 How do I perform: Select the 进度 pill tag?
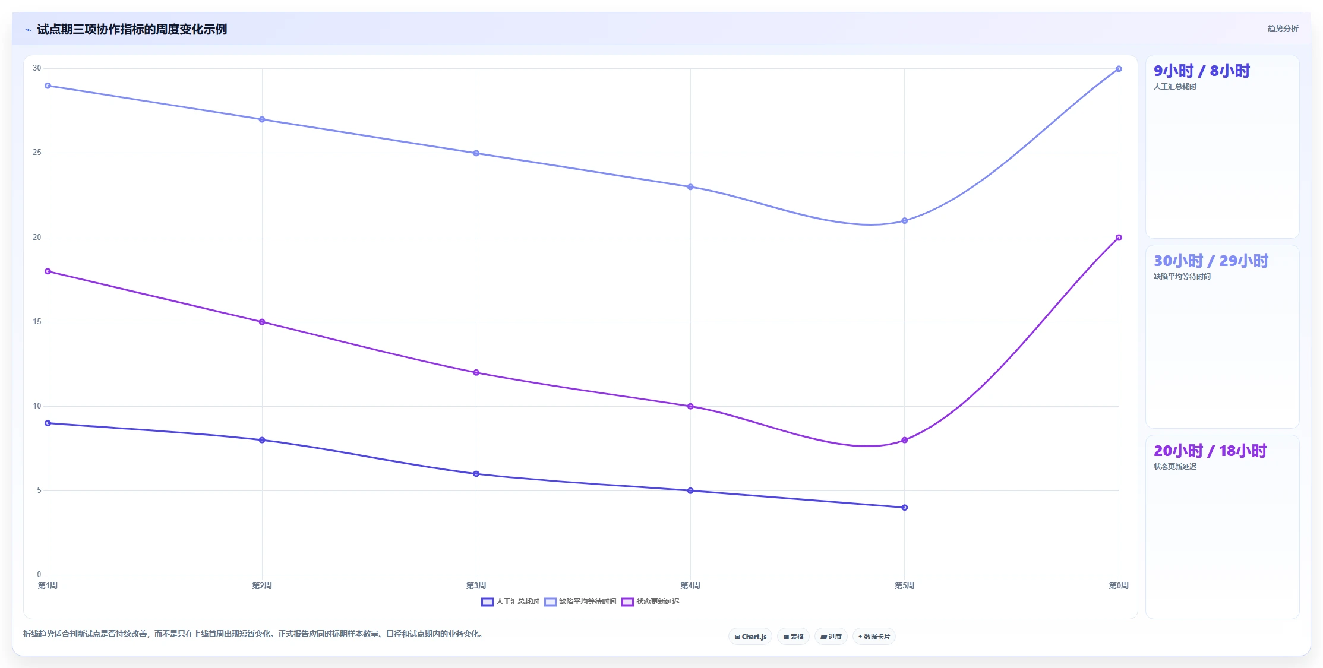pyautogui.click(x=831, y=637)
